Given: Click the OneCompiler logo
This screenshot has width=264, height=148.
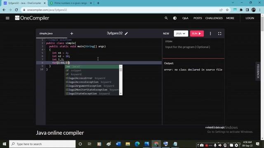Looking at the screenshot, I should click(32, 18).
